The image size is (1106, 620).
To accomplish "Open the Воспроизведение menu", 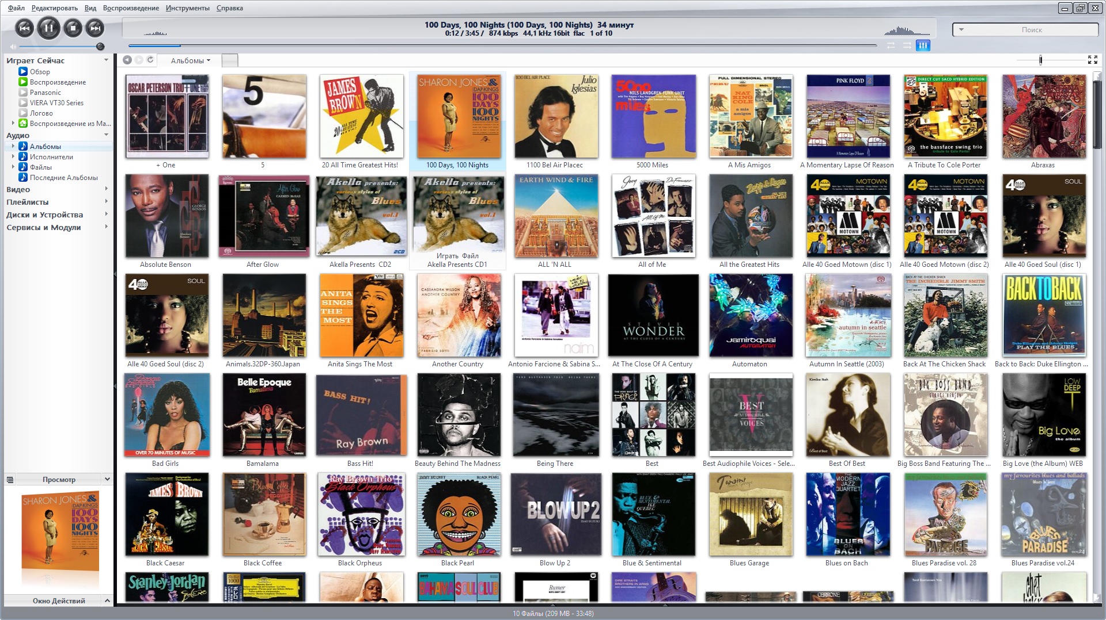I will (131, 8).
